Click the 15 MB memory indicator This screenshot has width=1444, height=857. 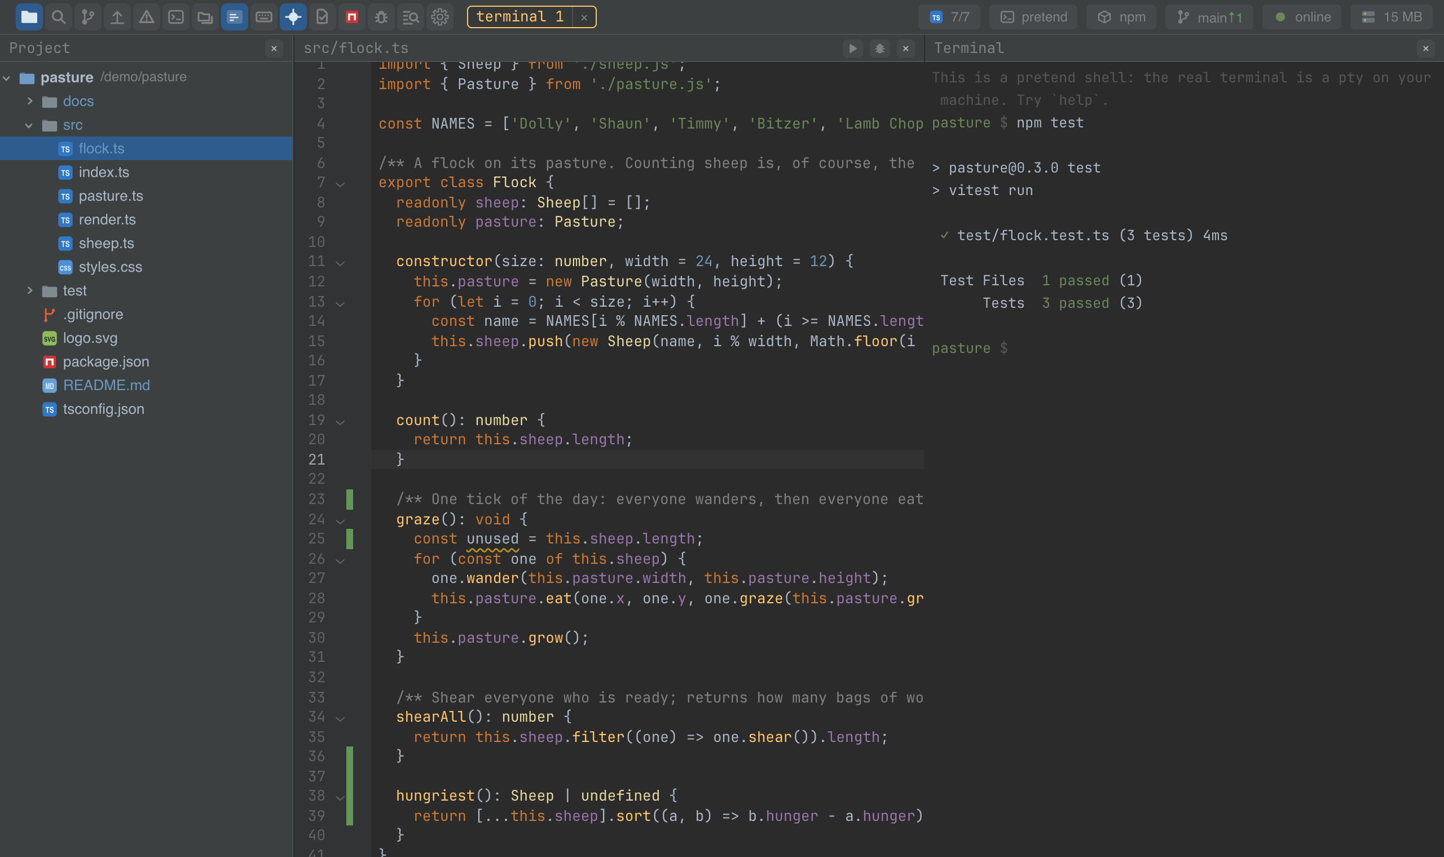click(1392, 17)
